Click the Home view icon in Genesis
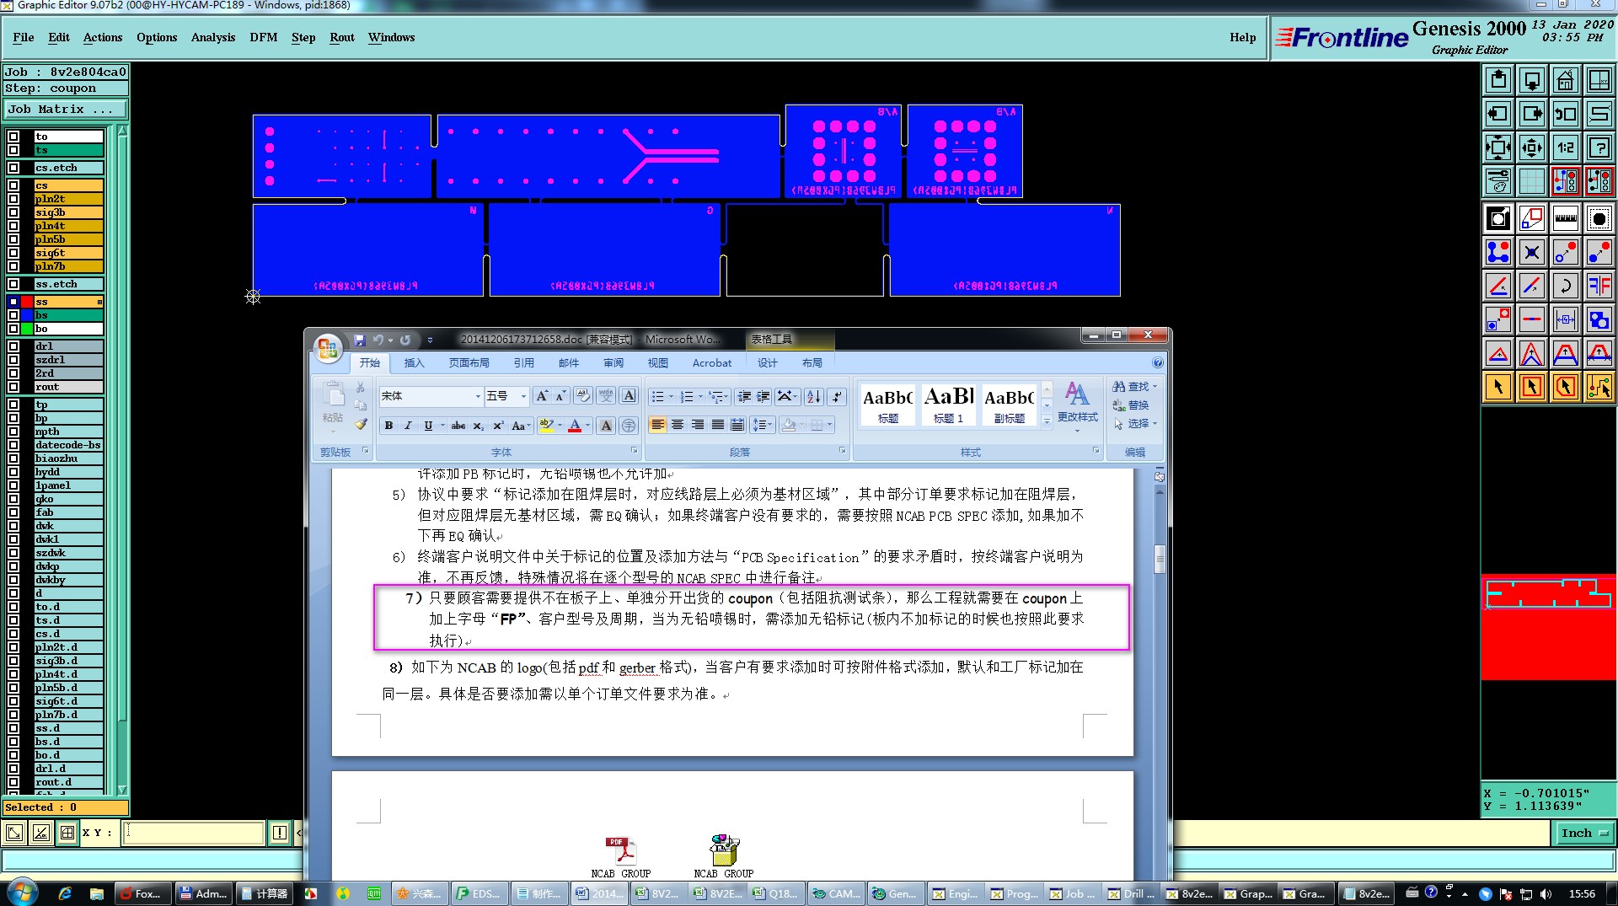1618x906 pixels. (x=1565, y=80)
